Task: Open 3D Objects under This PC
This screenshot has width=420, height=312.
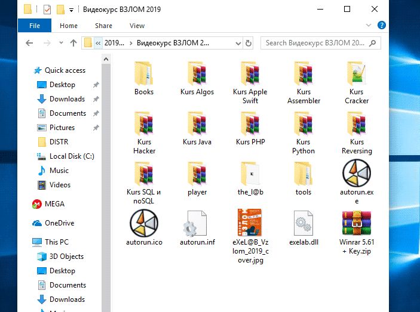Action: click(x=66, y=257)
